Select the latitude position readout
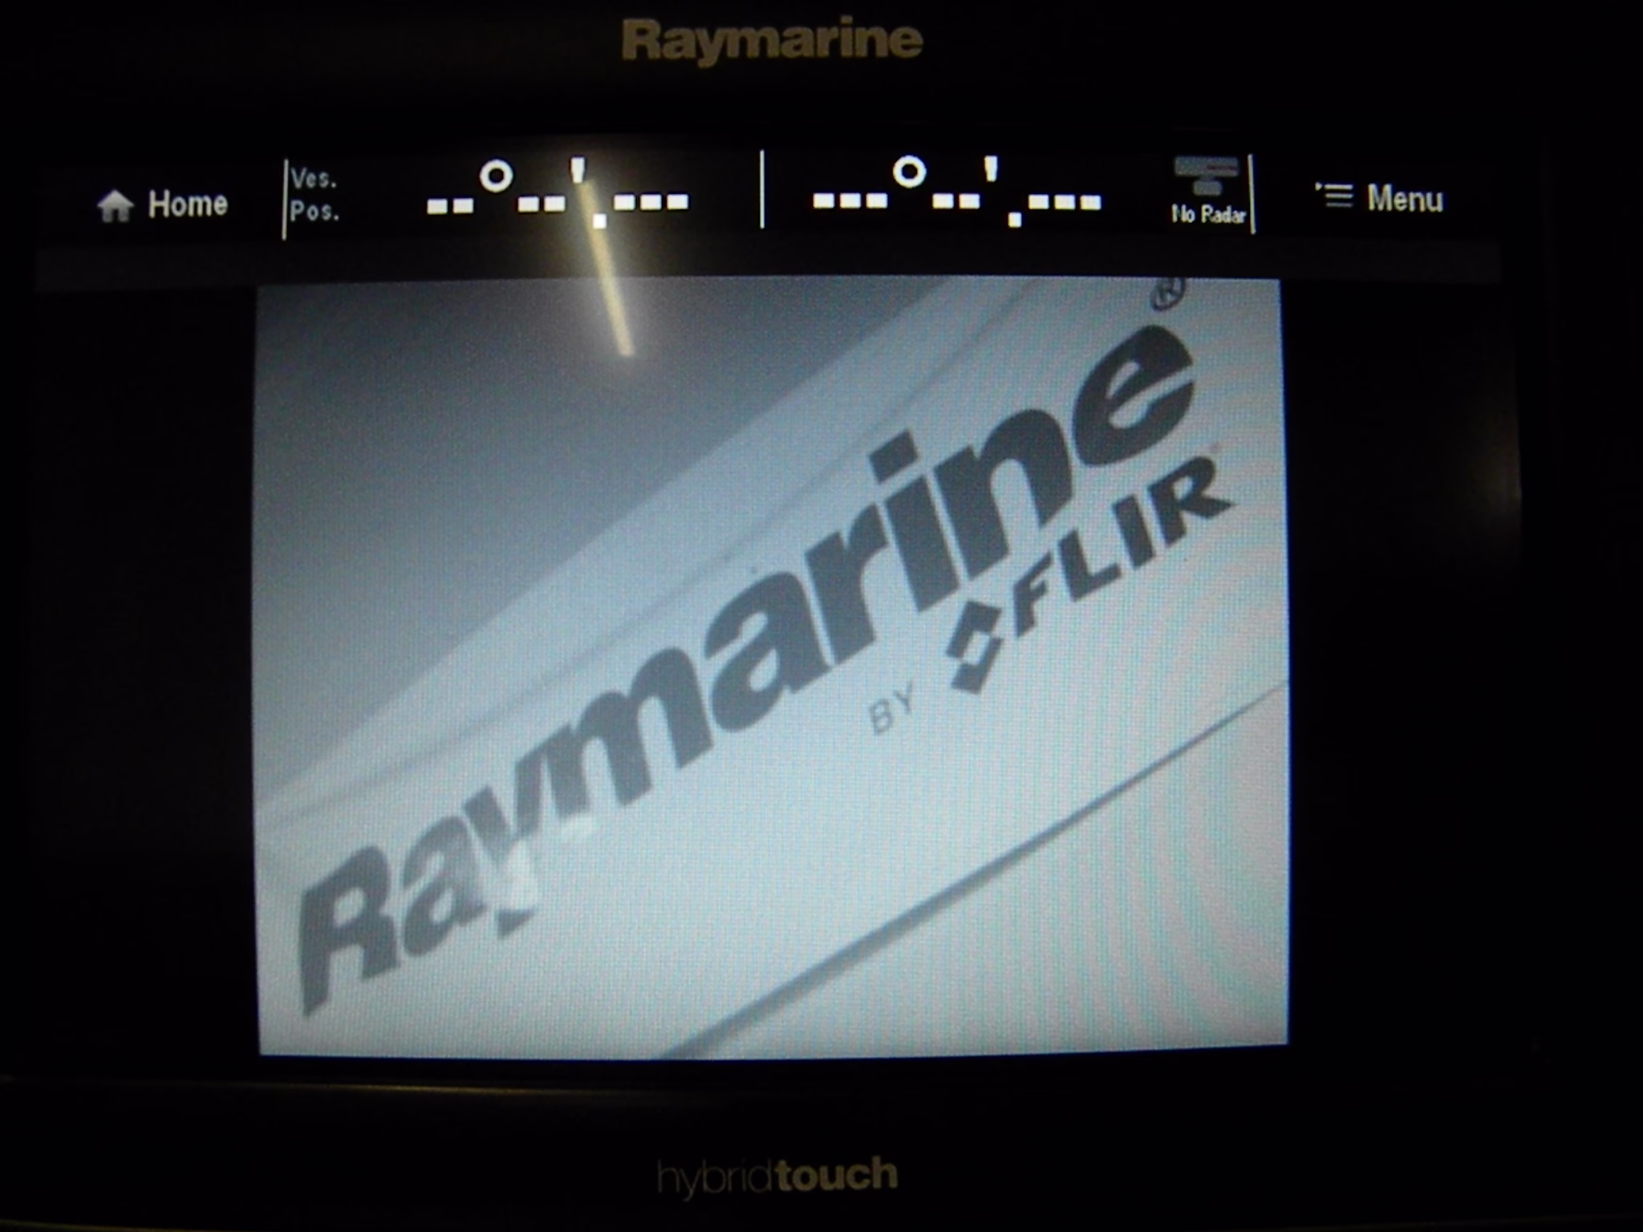This screenshot has width=1643, height=1232. (x=557, y=194)
